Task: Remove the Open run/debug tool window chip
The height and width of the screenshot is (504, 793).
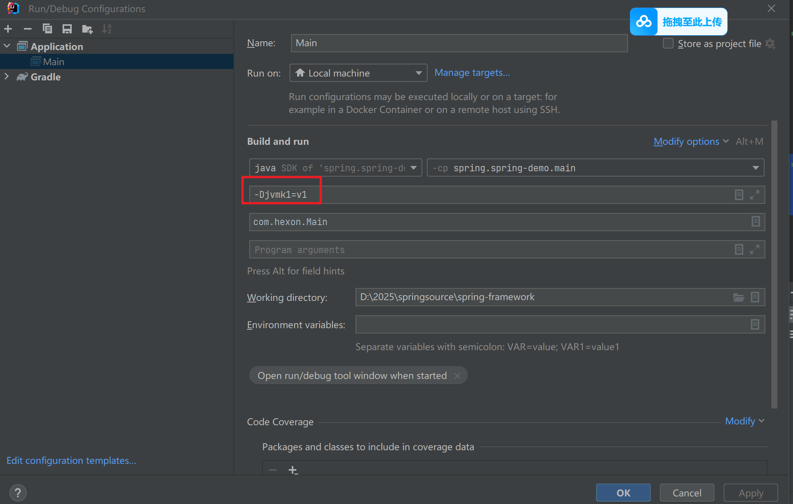Action: [x=457, y=376]
